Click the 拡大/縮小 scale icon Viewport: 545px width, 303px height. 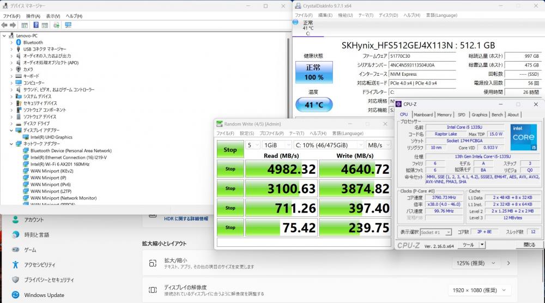[x=153, y=263]
